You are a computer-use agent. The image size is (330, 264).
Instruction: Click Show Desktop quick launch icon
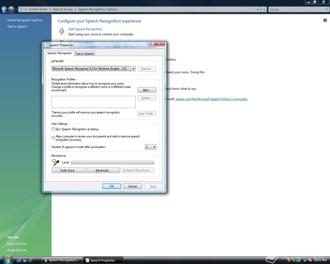[19, 260]
